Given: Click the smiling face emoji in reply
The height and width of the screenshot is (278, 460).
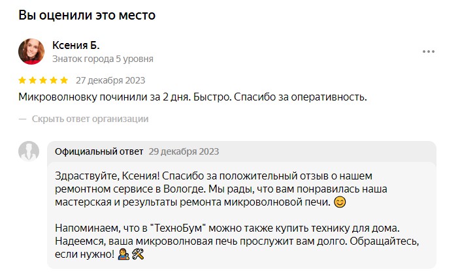Looking at the screenshot, I should pyautogui.click(x=339, y=202).
